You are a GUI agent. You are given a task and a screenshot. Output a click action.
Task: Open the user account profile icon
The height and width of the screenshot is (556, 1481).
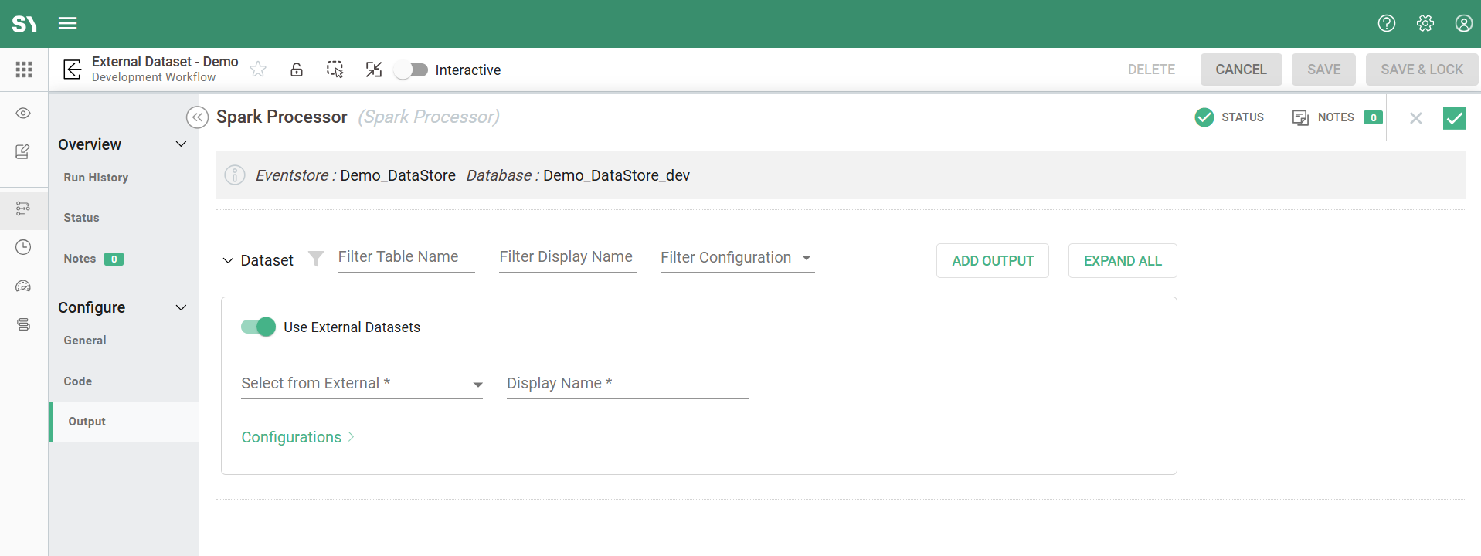tap(1463, 23)
